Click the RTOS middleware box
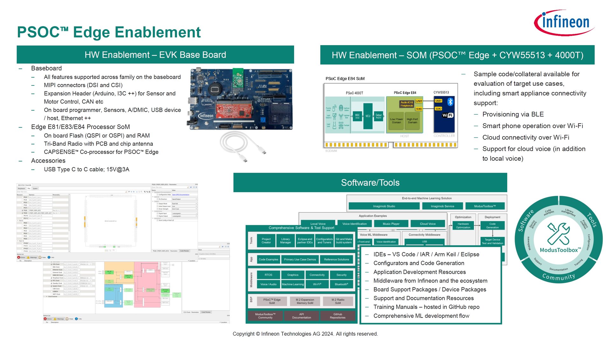 (268, 275)
